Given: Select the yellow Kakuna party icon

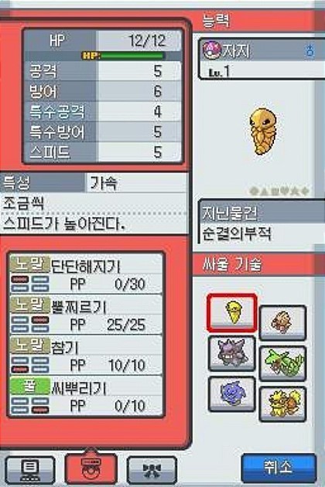Looking at the screenshot, I should pos(232,312).
